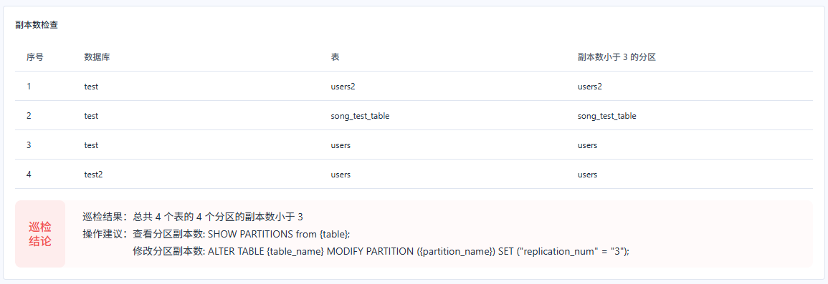This screenshot has width=828, height=284.
Task: Click the users2 partition cell
Action: [x=591, y=87]
